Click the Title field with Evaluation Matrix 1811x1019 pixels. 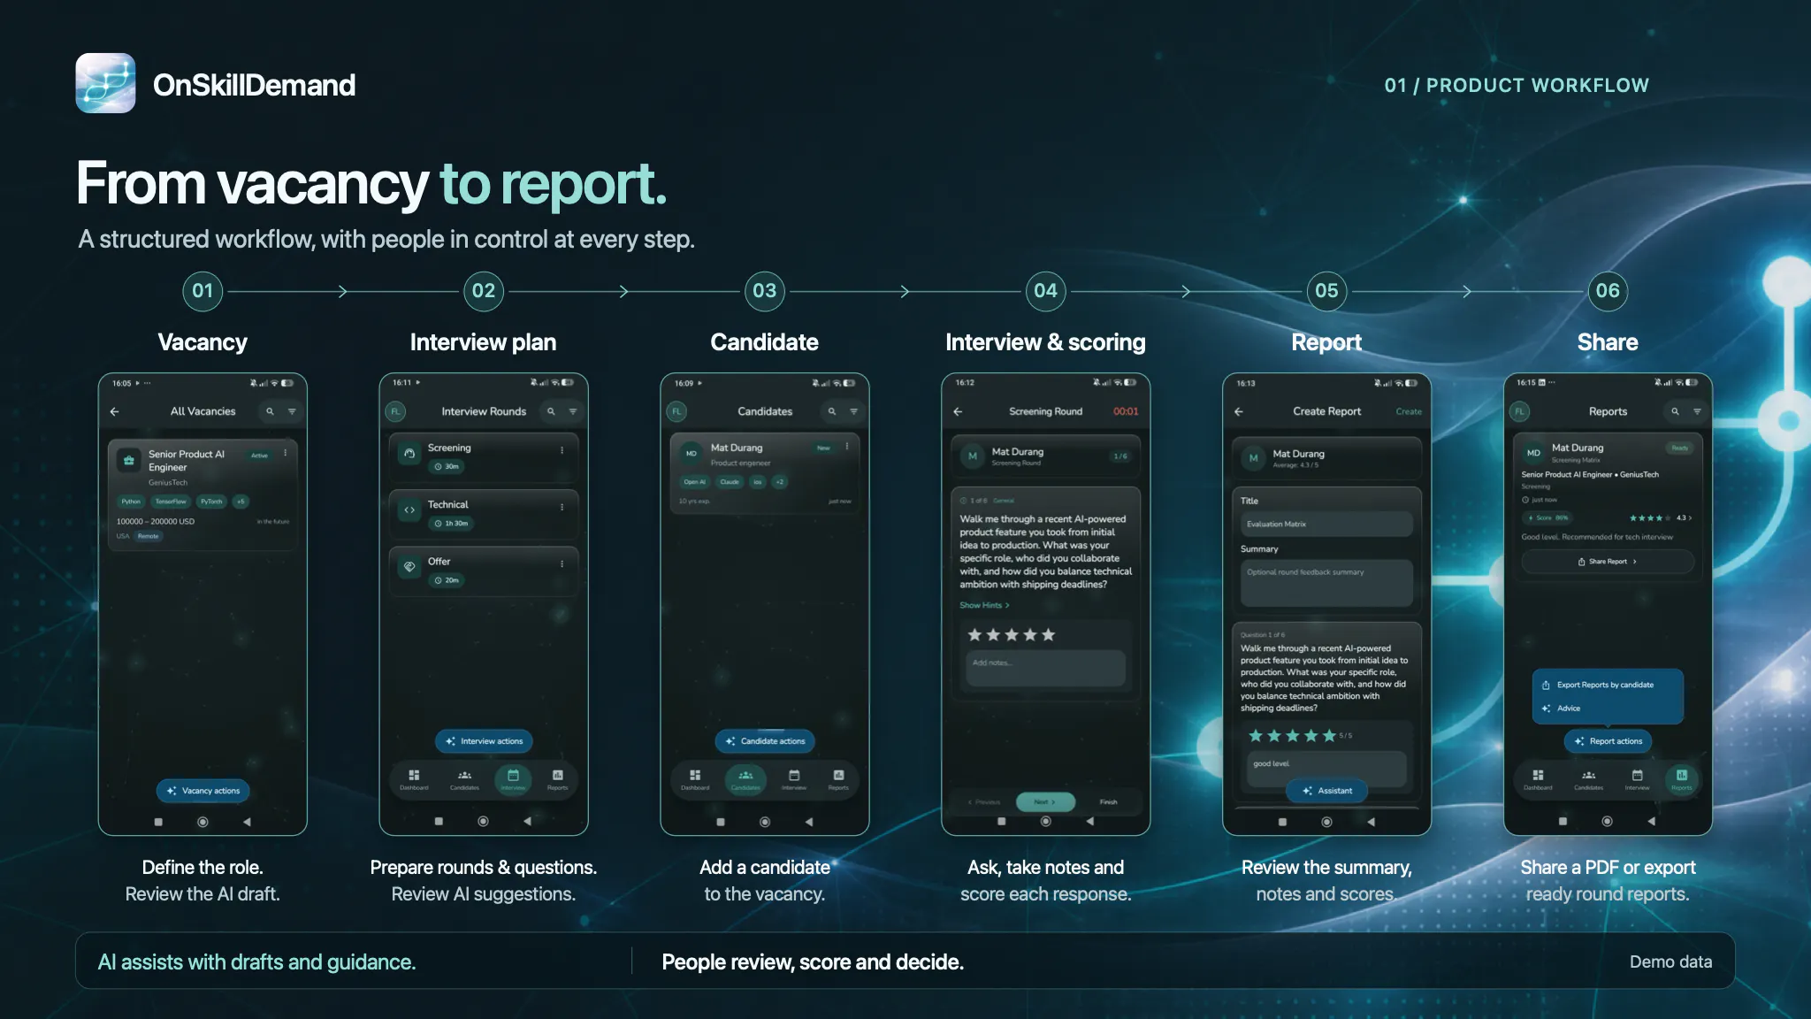coord(1326,524)
